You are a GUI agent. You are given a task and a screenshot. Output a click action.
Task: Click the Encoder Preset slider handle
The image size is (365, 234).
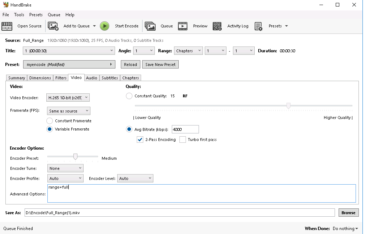[75, 157]
